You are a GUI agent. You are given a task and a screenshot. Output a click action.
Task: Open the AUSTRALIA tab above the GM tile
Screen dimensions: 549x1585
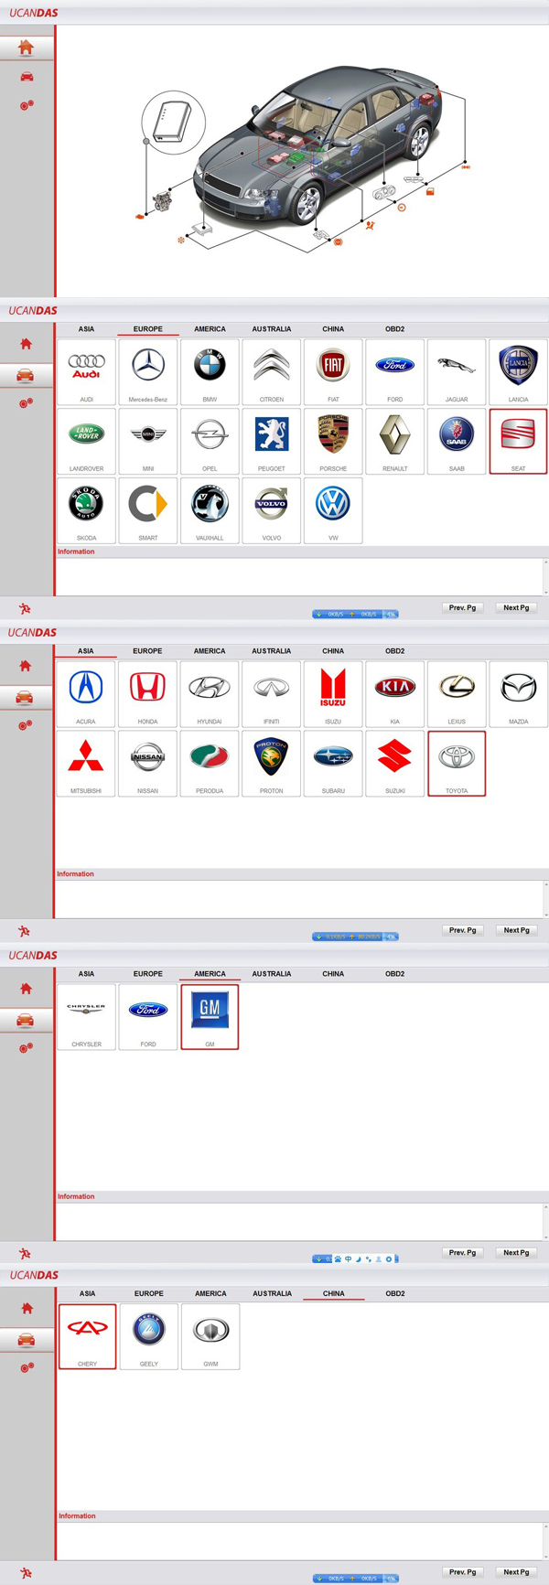coord(272,974)
